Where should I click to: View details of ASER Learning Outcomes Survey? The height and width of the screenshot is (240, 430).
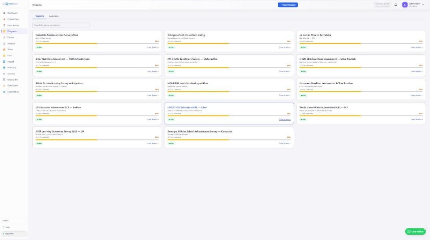click(x=153, y=144)
